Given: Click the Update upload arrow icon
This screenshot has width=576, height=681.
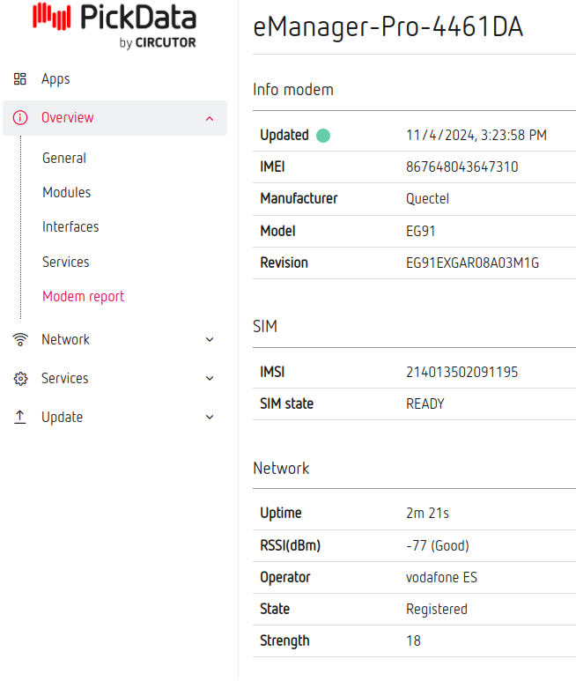Looking at the screenshot, I should (x=20, y=418).
